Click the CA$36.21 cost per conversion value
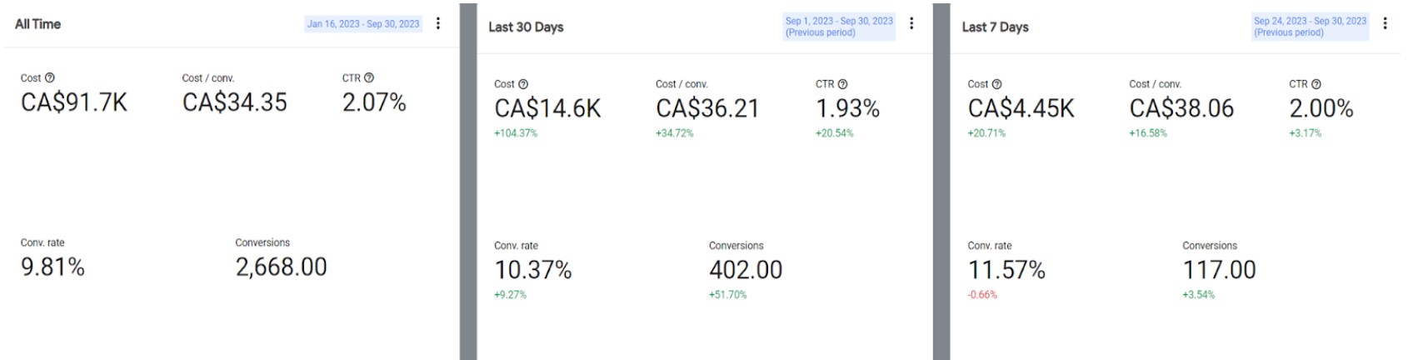The height and width of the screenshot is (360, 1408). click(707, 108)
